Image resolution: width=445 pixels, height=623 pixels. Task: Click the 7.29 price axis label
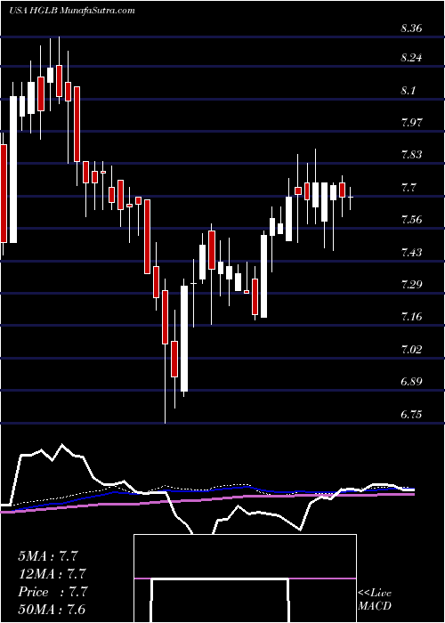click(411, 285)
